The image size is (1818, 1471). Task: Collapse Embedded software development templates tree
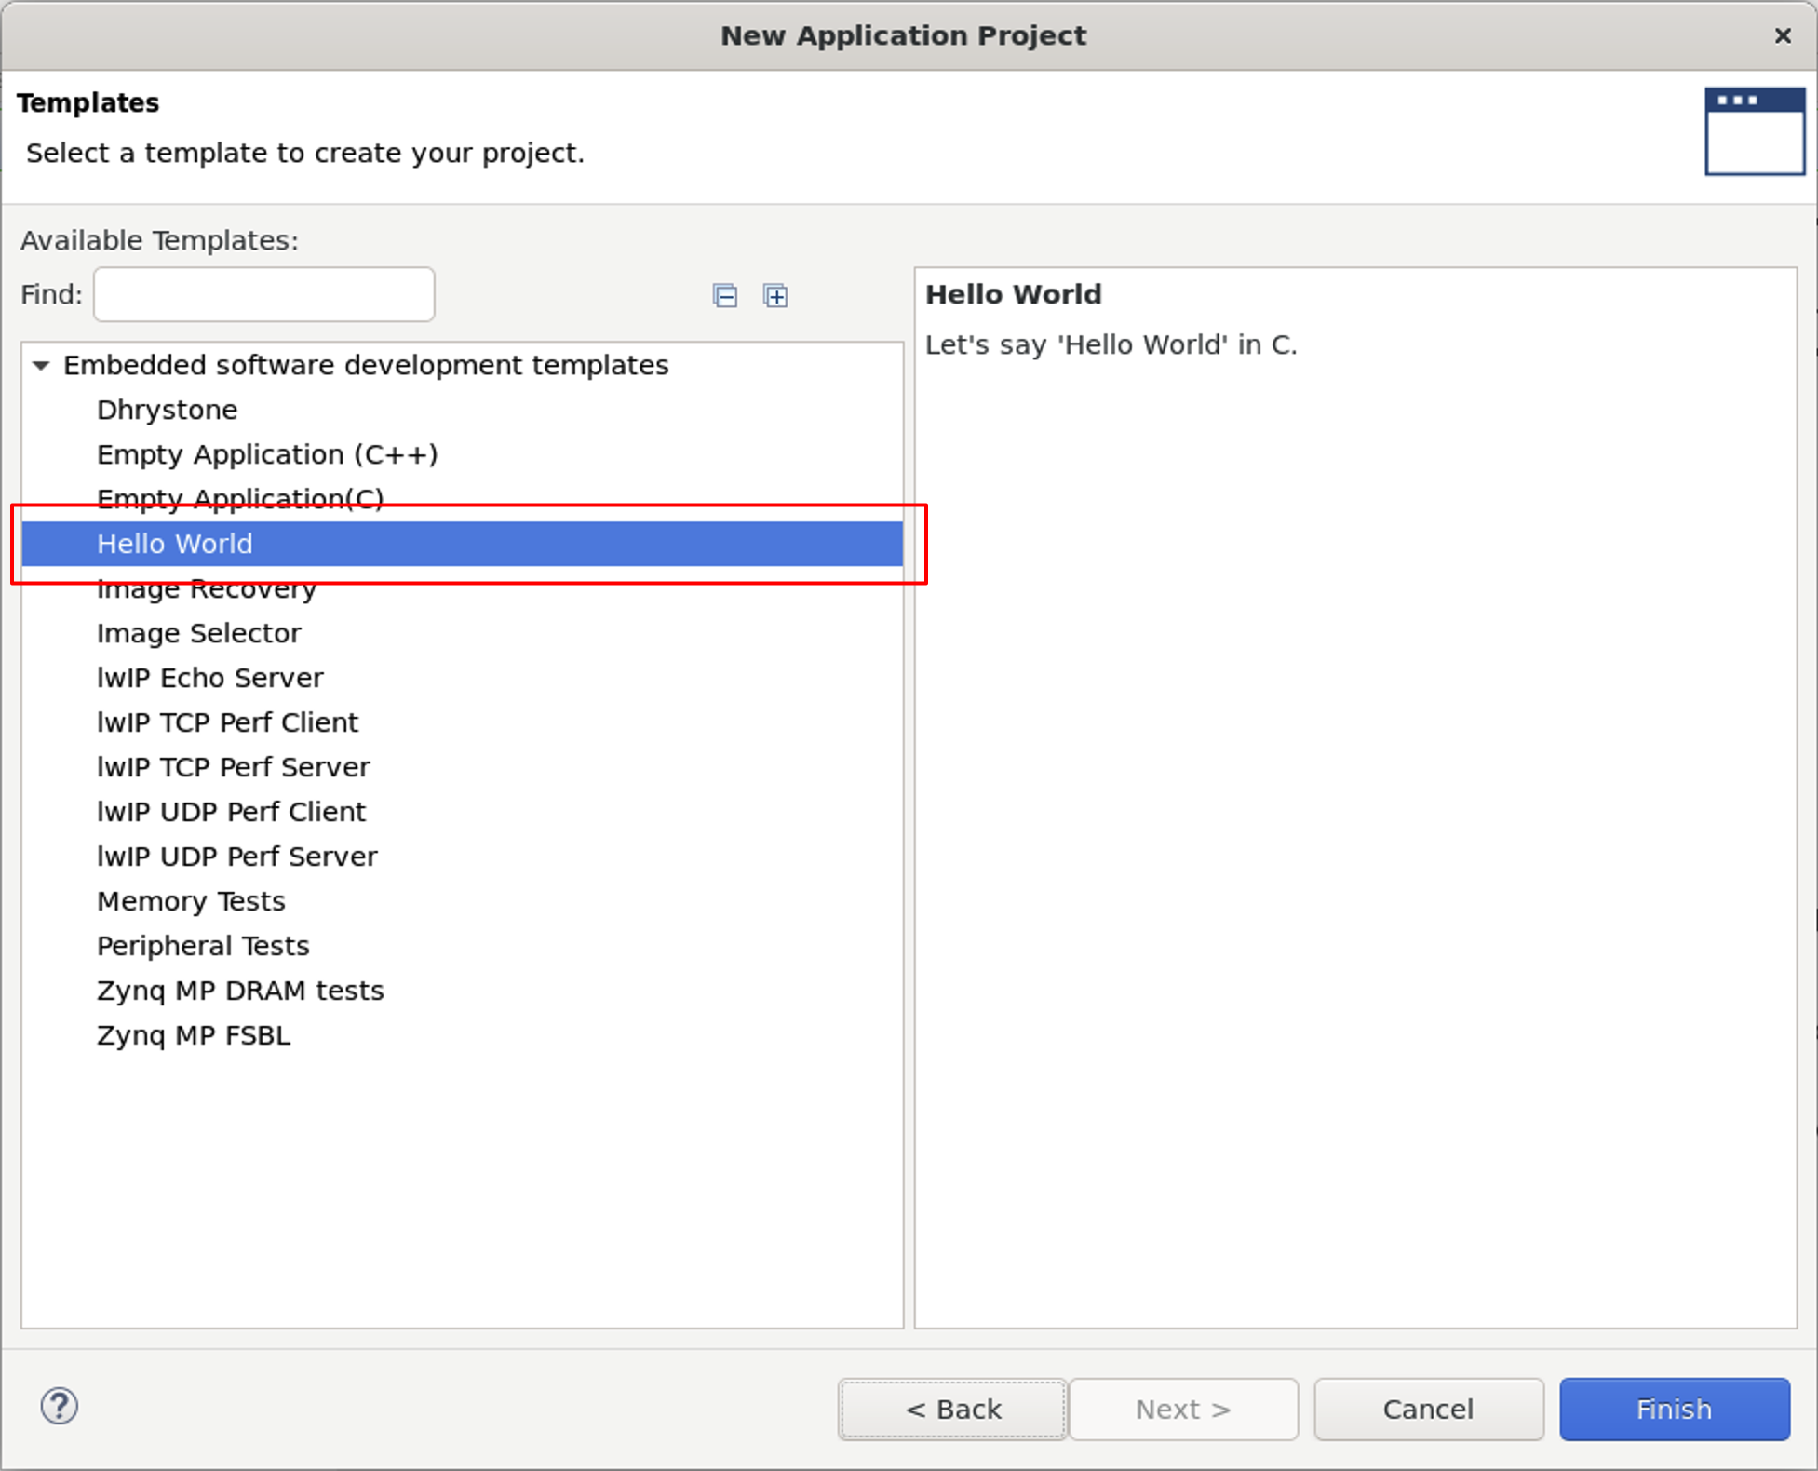click(41, 365)
